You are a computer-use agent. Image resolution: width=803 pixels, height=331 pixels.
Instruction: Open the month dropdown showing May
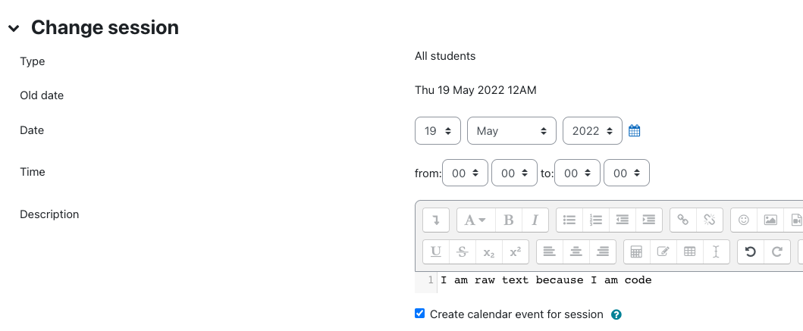pyautogui.click(x=512, y=131)
